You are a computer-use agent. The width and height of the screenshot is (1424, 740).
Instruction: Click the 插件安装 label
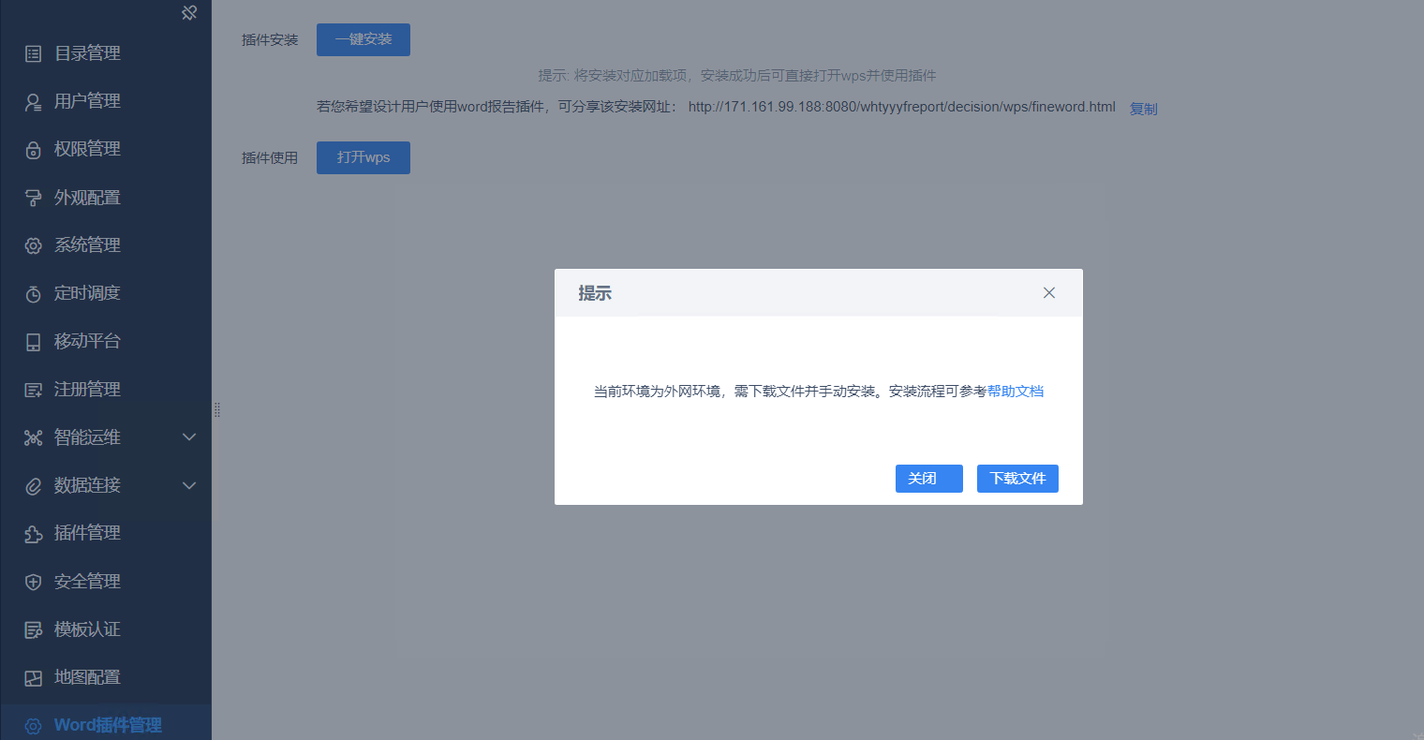pos(270,40)
